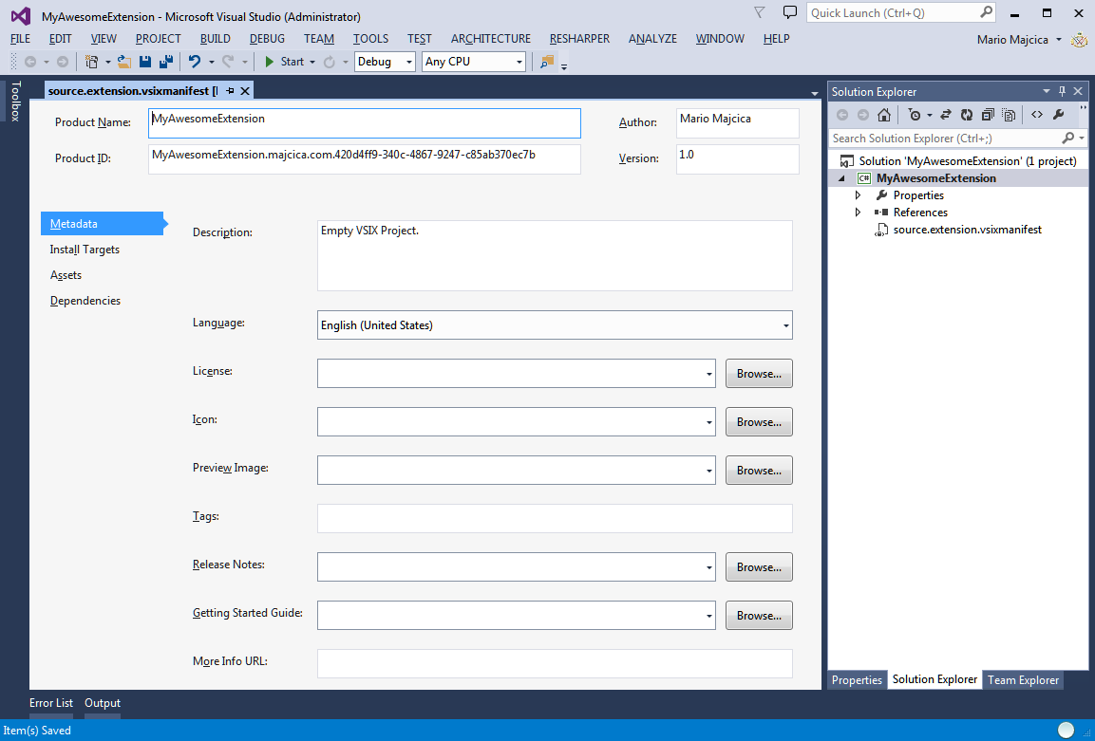Collapse all items in Solution Explorer
This screenshot has height=741, width=1095.
pyautogui.click(x=988, y=115)
